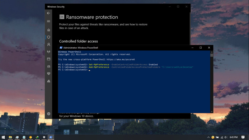Click the -EnableControlledFolderAccess parameter text

tap(129, 65)
